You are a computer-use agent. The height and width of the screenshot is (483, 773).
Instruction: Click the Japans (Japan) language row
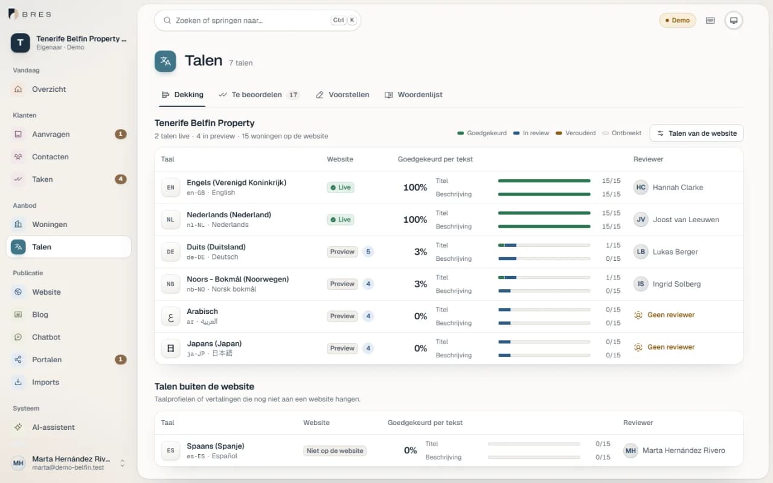tap(449, 348)
